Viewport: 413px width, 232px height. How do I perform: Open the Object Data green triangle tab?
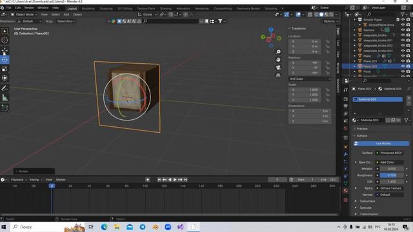pyautogui.click(x=346, y=183)
